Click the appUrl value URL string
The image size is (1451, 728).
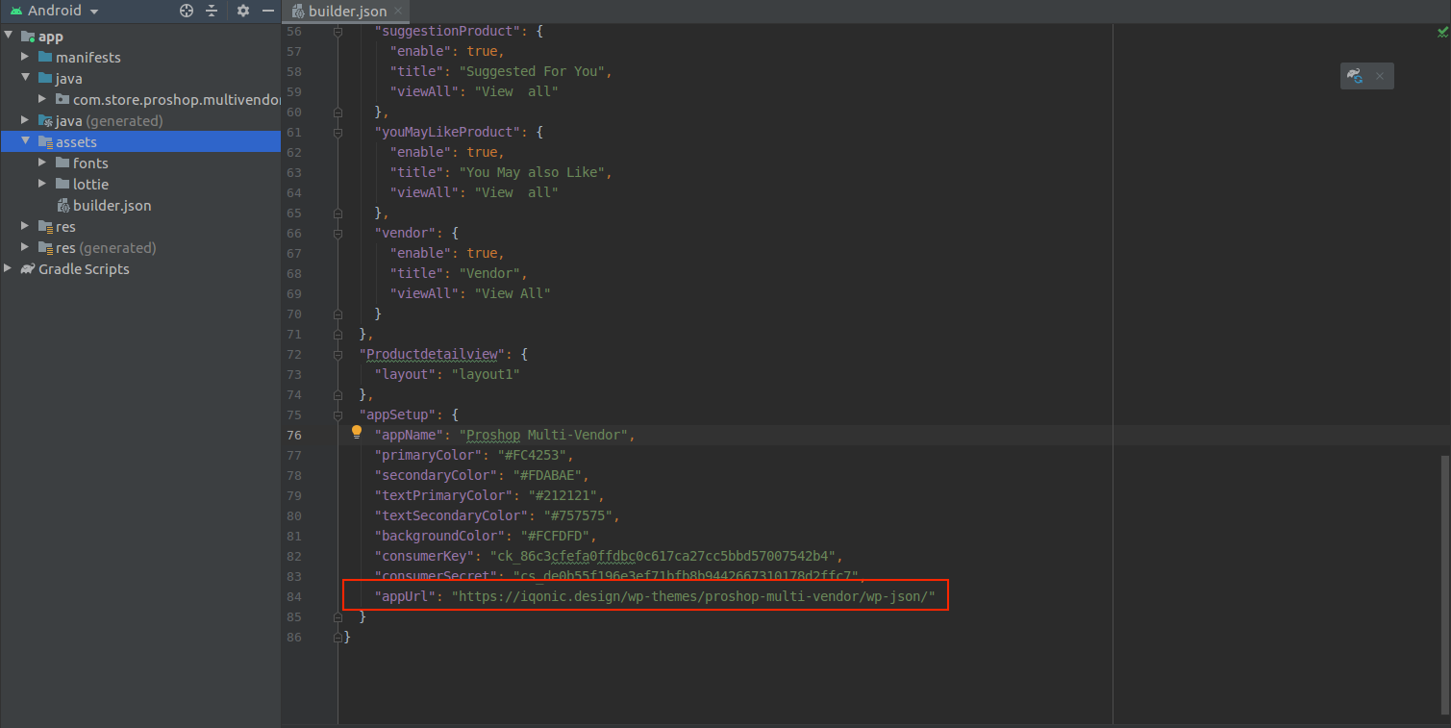tap(693, 596)
